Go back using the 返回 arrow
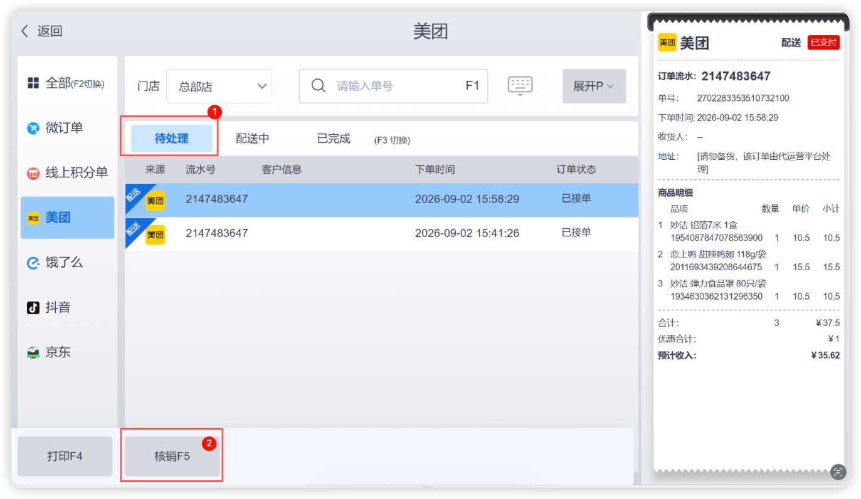The height and width of the screenshot is (499, 861). pyautogui.click(x=41, y=31)
